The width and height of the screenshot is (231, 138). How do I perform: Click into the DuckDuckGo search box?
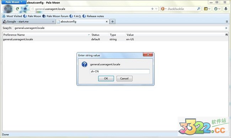pos(182,9)
